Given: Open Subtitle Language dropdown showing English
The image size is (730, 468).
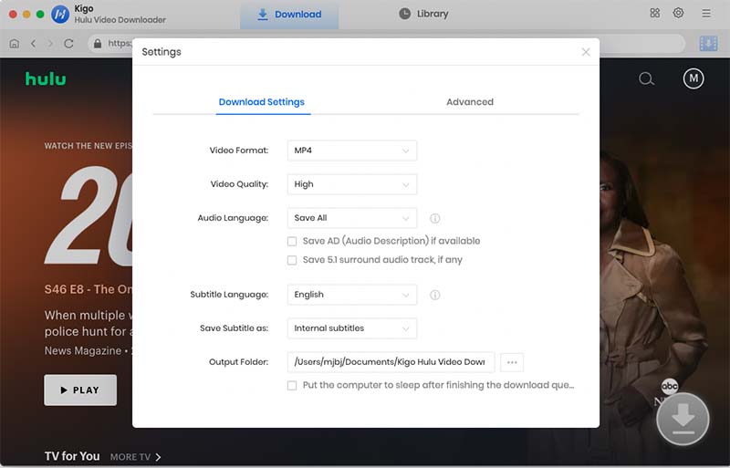Looking at the screenshot, I should coord(352,295).
